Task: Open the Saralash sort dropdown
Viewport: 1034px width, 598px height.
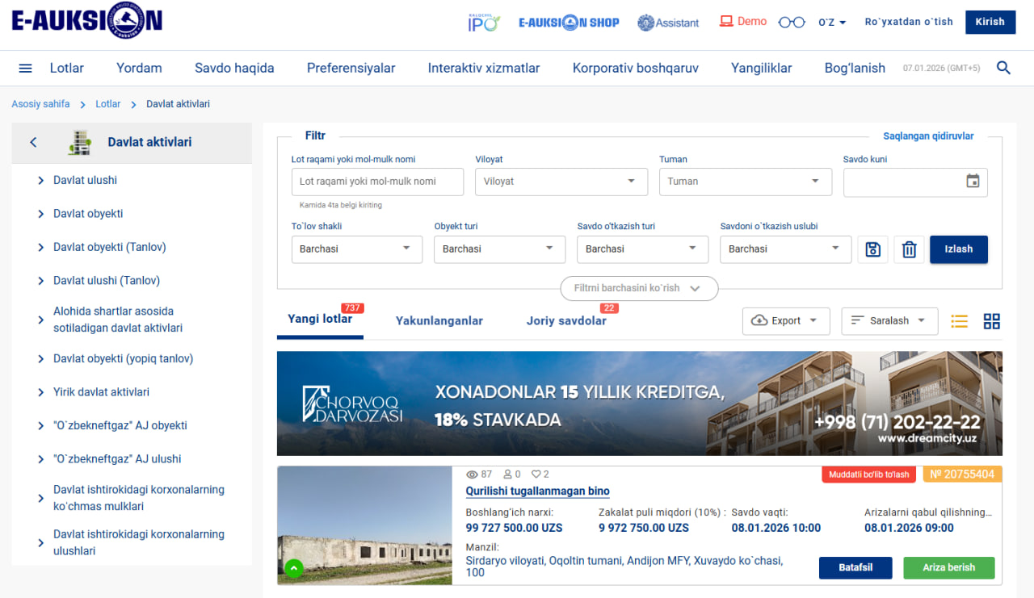Action: coord(889,321)
